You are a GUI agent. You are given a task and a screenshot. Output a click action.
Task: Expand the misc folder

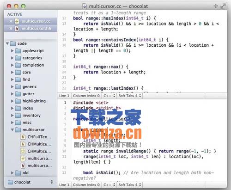pos(12,123)
